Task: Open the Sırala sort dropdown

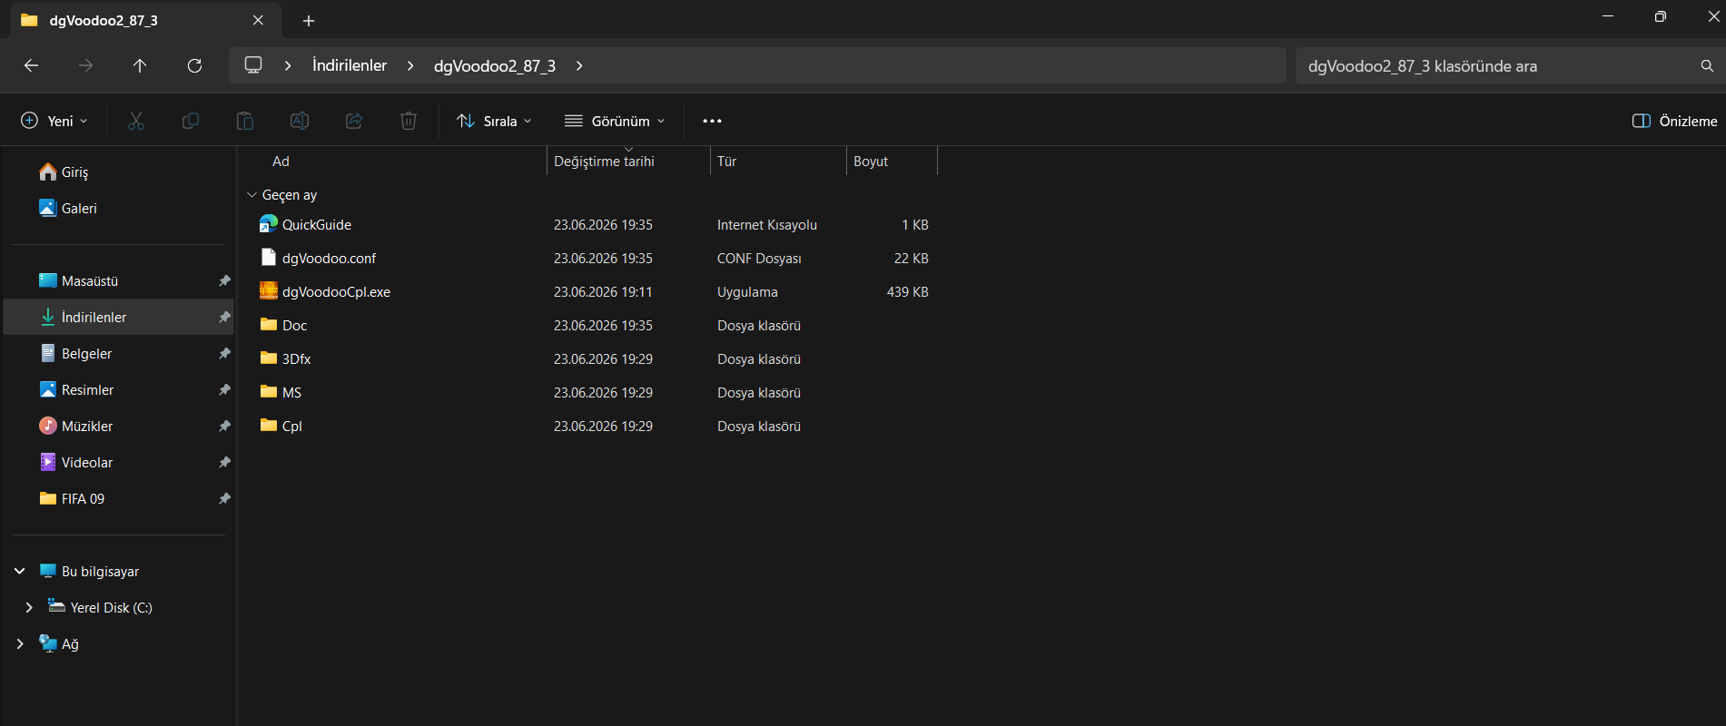Action: point(494,121)
